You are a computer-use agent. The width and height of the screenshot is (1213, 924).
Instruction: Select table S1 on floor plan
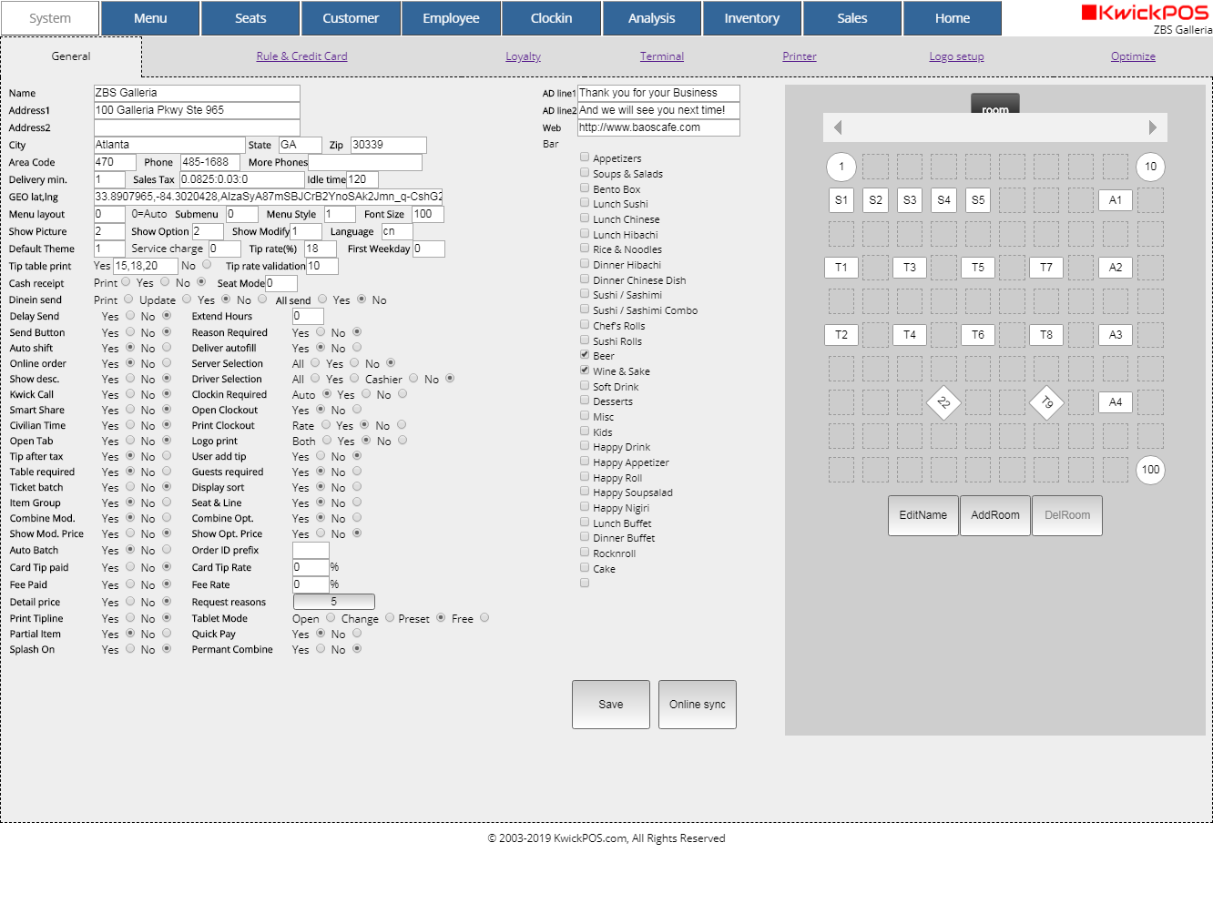[841, 200]
